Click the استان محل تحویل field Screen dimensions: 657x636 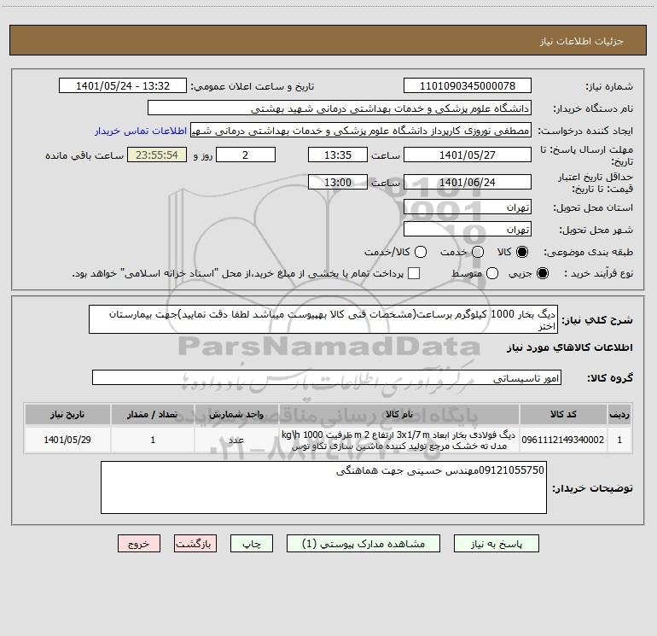[468, 207]
